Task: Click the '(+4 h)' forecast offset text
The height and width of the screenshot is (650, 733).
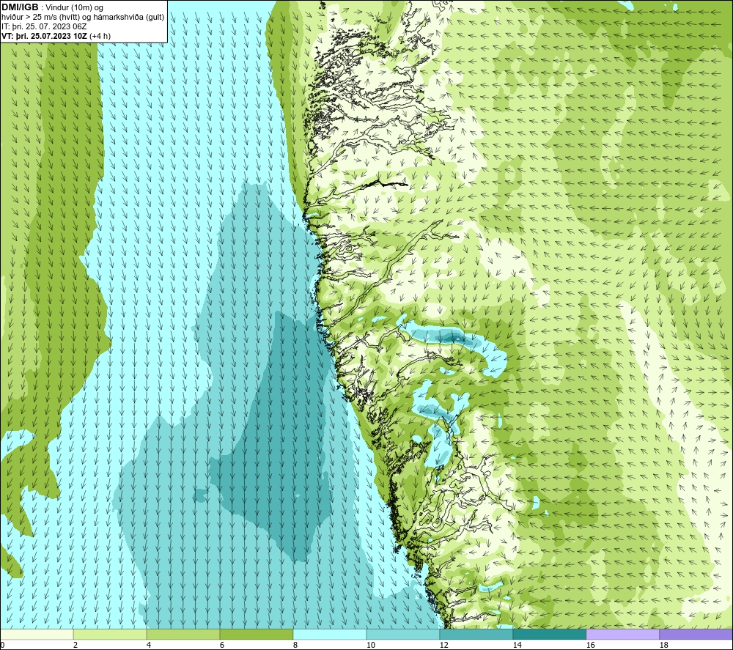Action: (x=100, y=36)
